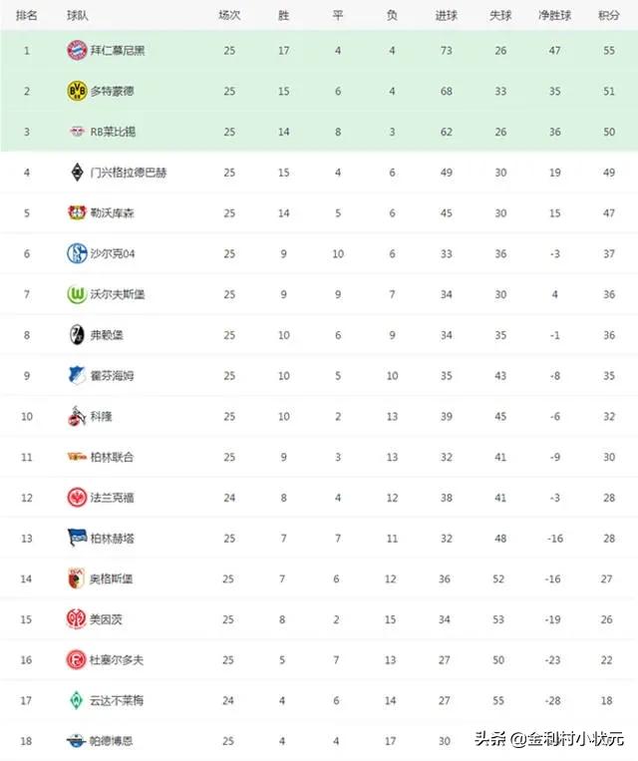Image resolution: width=638 pixels, height=761 pixels.
Task: Click the 积分 points column header
Action: click(609, 16)
